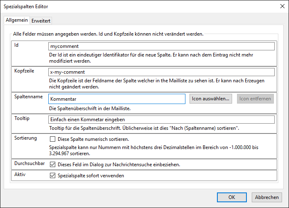Switch to the Allgemein tab

point(17,20)
